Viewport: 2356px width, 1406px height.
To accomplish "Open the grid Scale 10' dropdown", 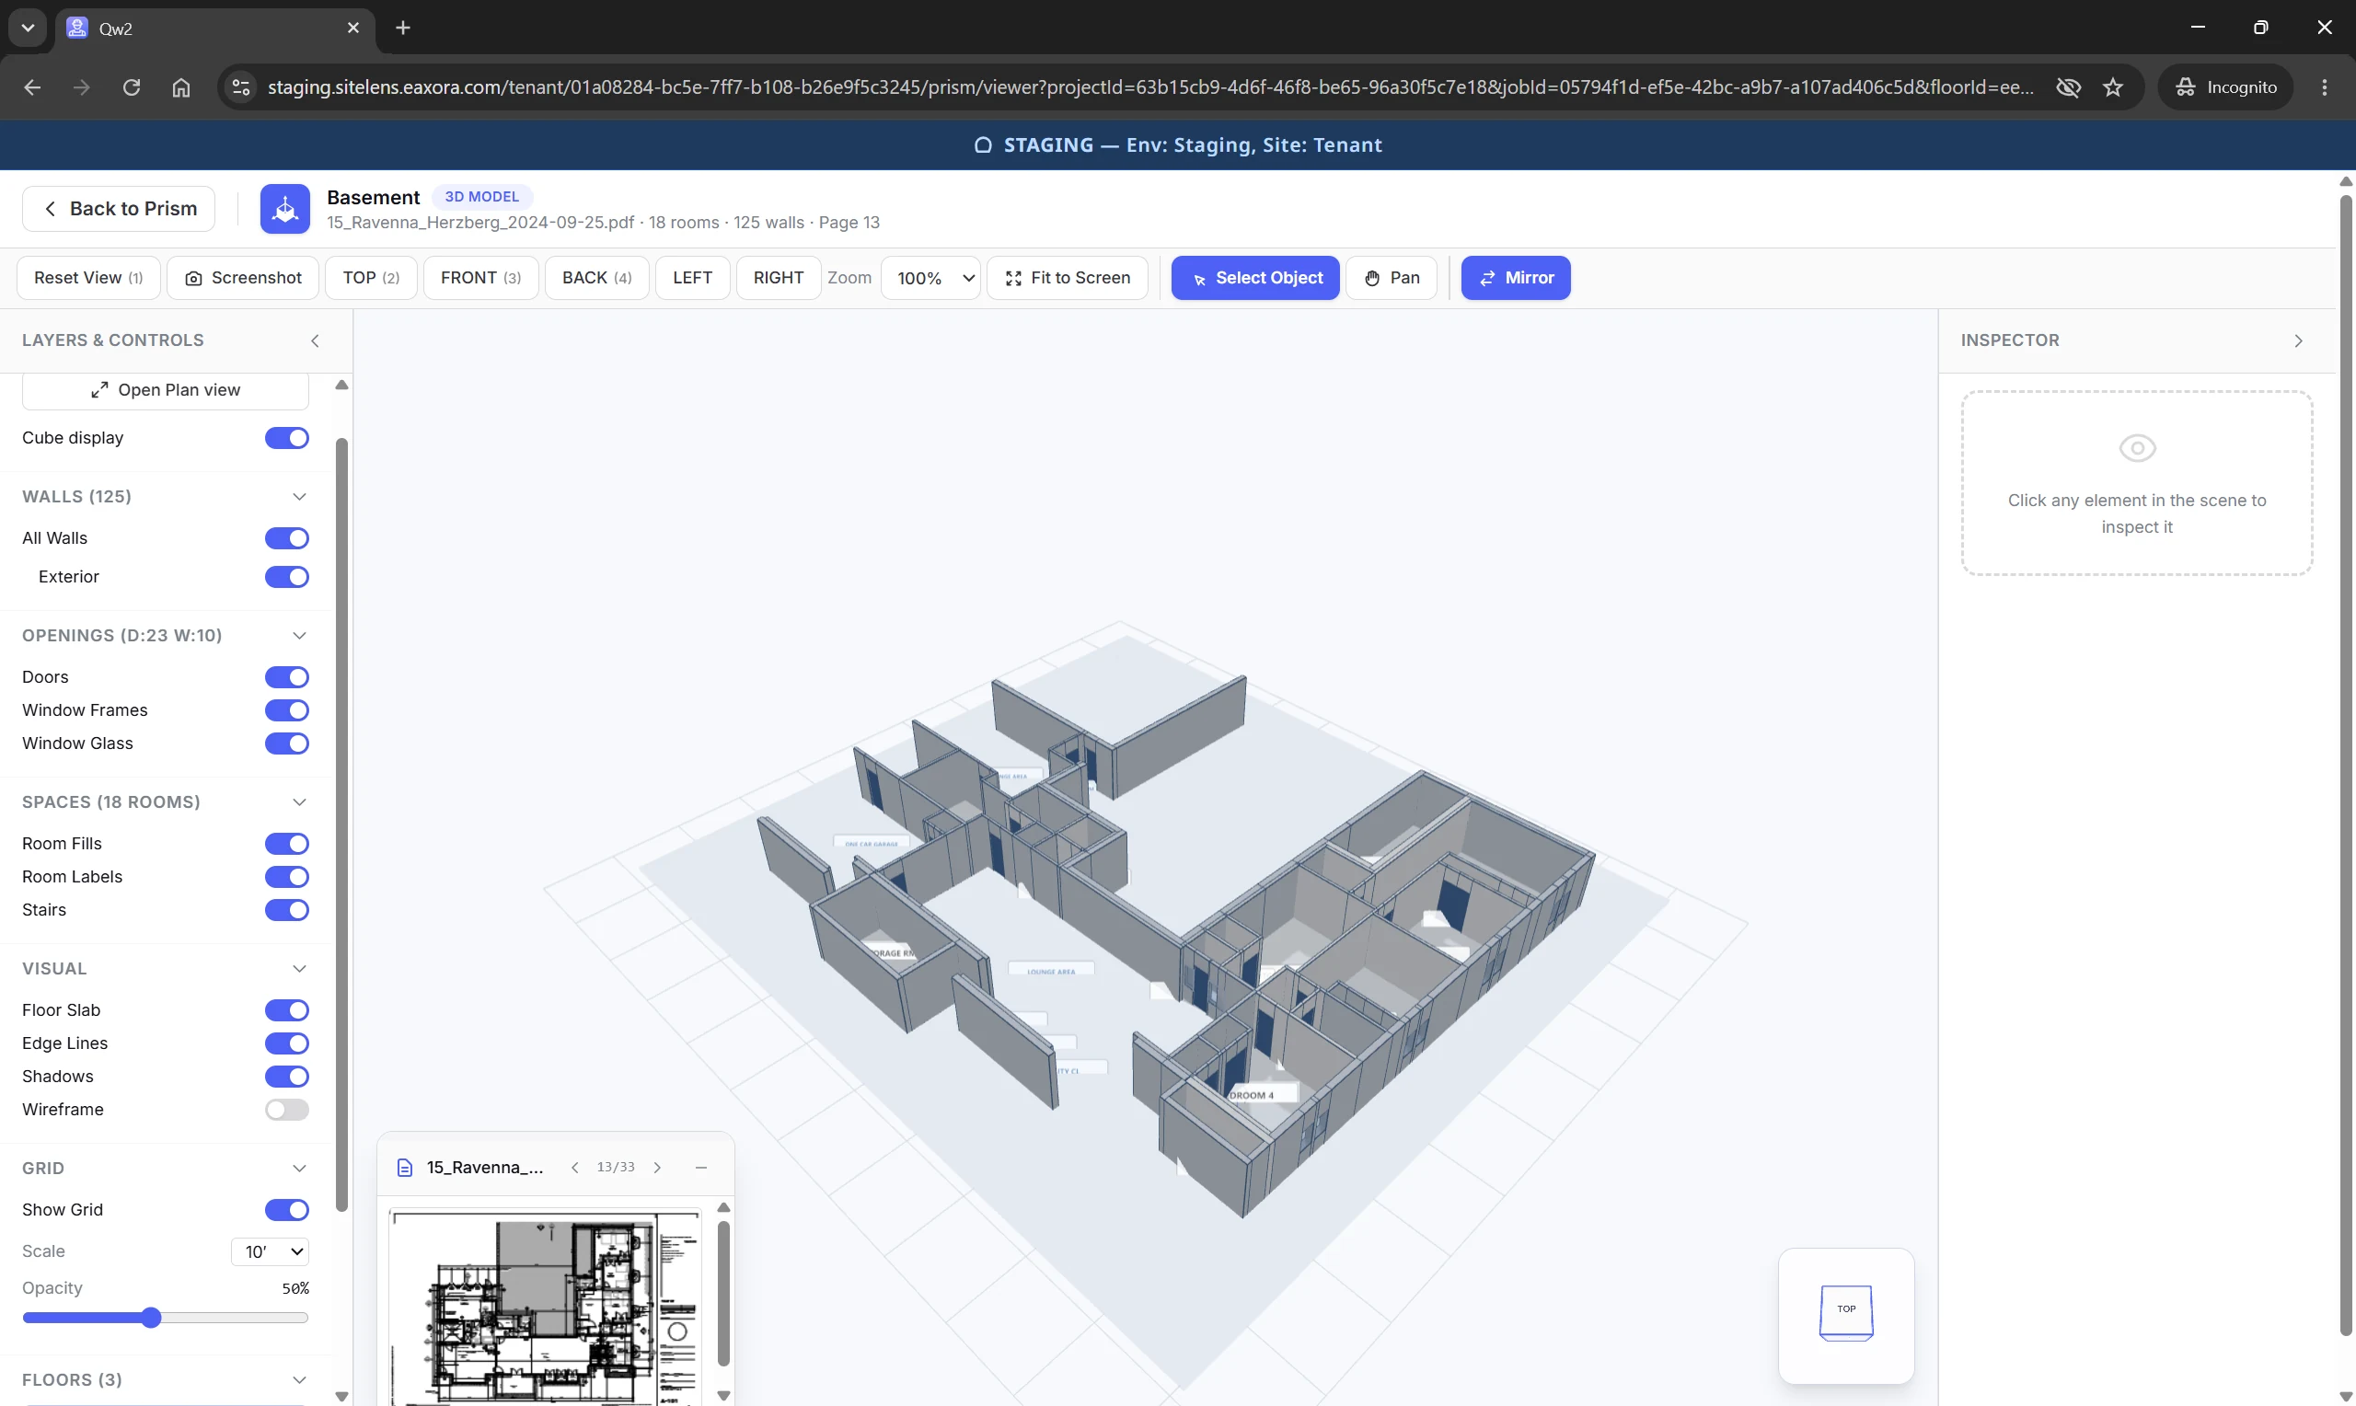I will (270, 1251).
